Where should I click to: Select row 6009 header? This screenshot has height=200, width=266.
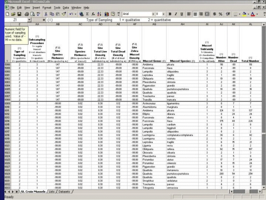[7, 104]
